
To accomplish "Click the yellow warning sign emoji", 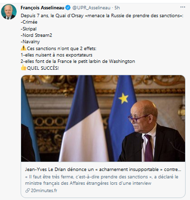I will tap(24, 48).
